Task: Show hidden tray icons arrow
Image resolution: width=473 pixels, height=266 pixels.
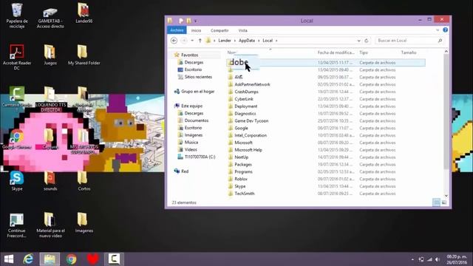Action: pyautogui.click(x=412, y=259)
